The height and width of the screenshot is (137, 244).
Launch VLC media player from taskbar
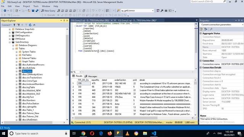point(127,134)
